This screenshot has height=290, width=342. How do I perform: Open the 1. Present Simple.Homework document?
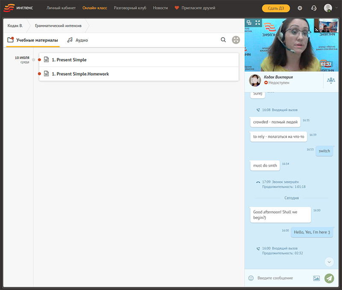tap(80, 74)
